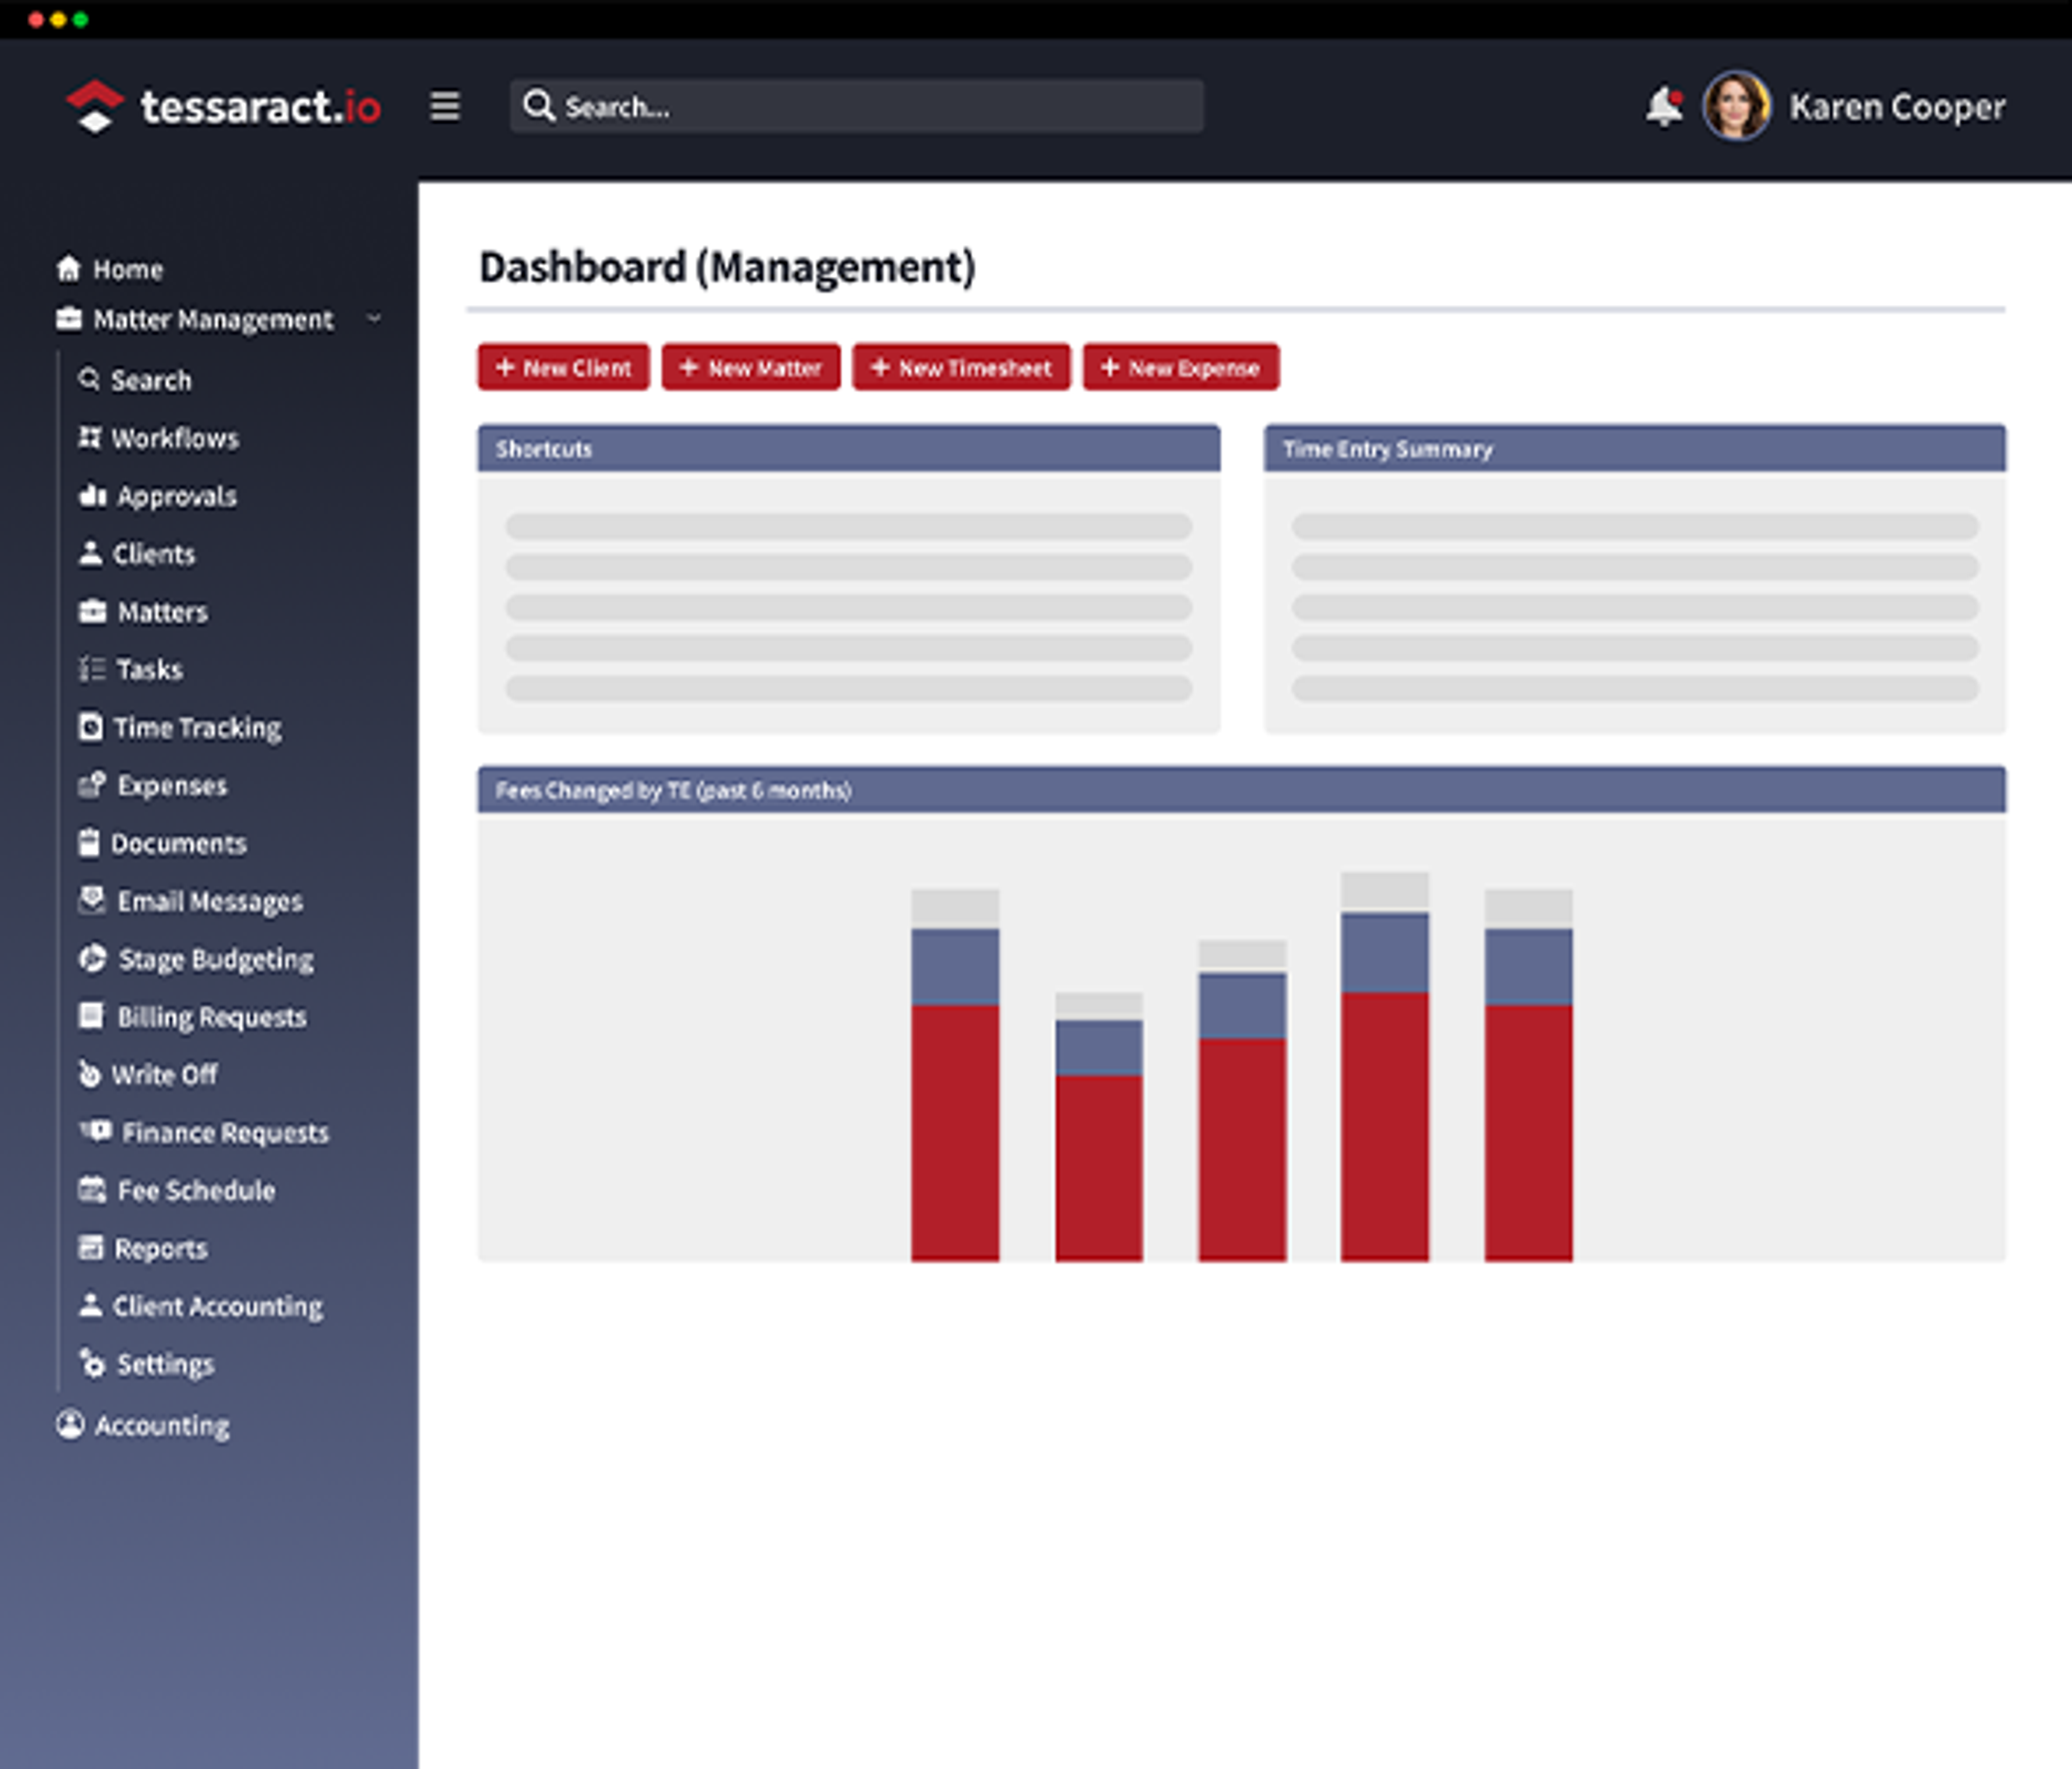Open the notifications bell

(1664, 106)
